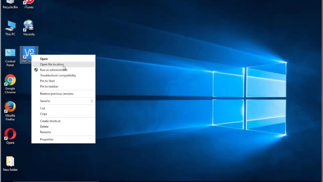
Task: Select Troubleshoot compatibility
Action: (58, 75)
